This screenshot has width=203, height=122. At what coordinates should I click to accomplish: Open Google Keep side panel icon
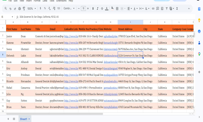[199, 20]
